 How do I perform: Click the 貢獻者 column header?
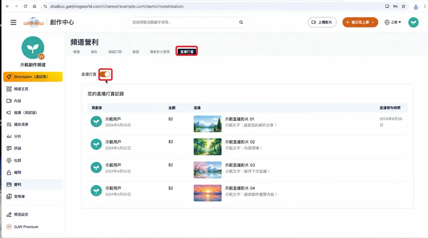97,107
